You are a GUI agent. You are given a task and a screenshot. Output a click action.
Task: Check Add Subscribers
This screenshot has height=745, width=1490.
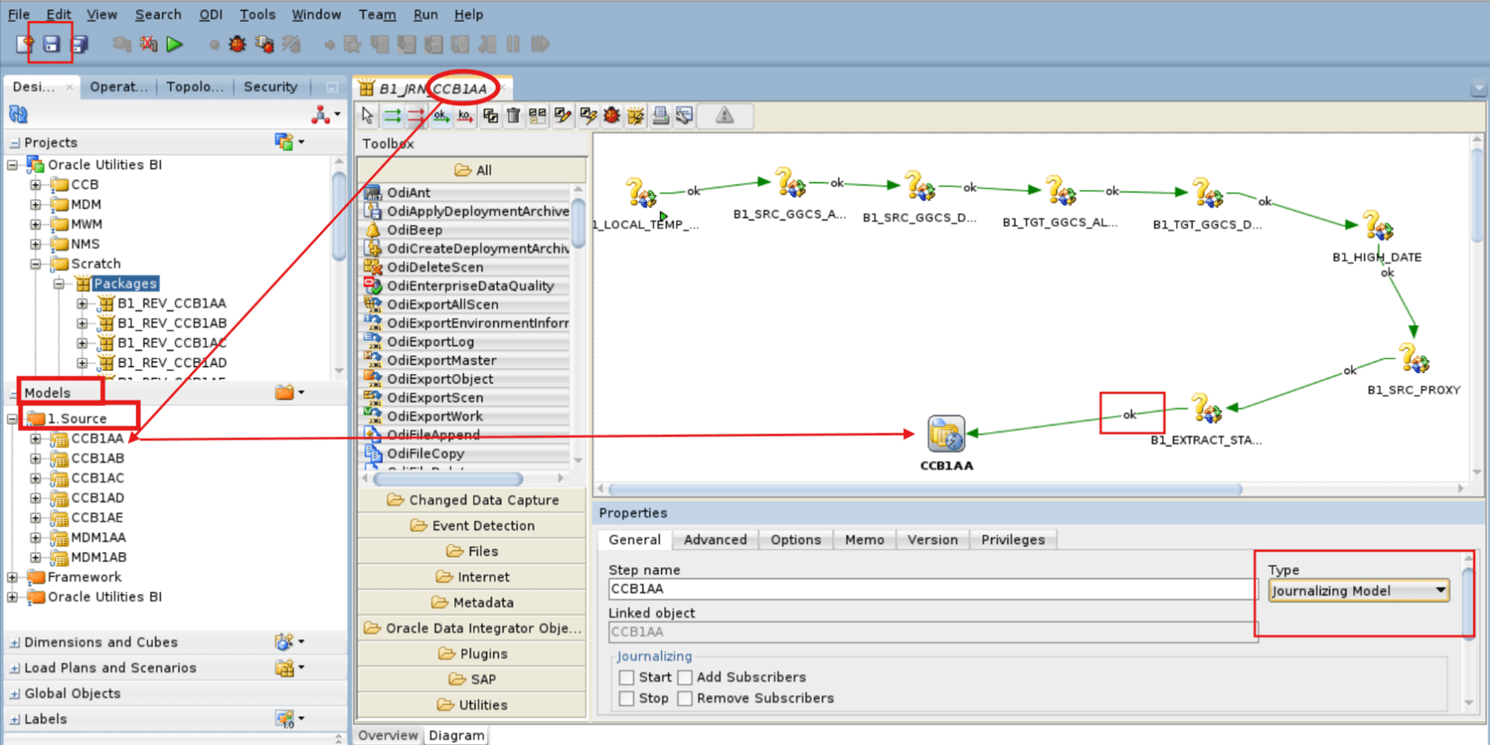[684, 677]
